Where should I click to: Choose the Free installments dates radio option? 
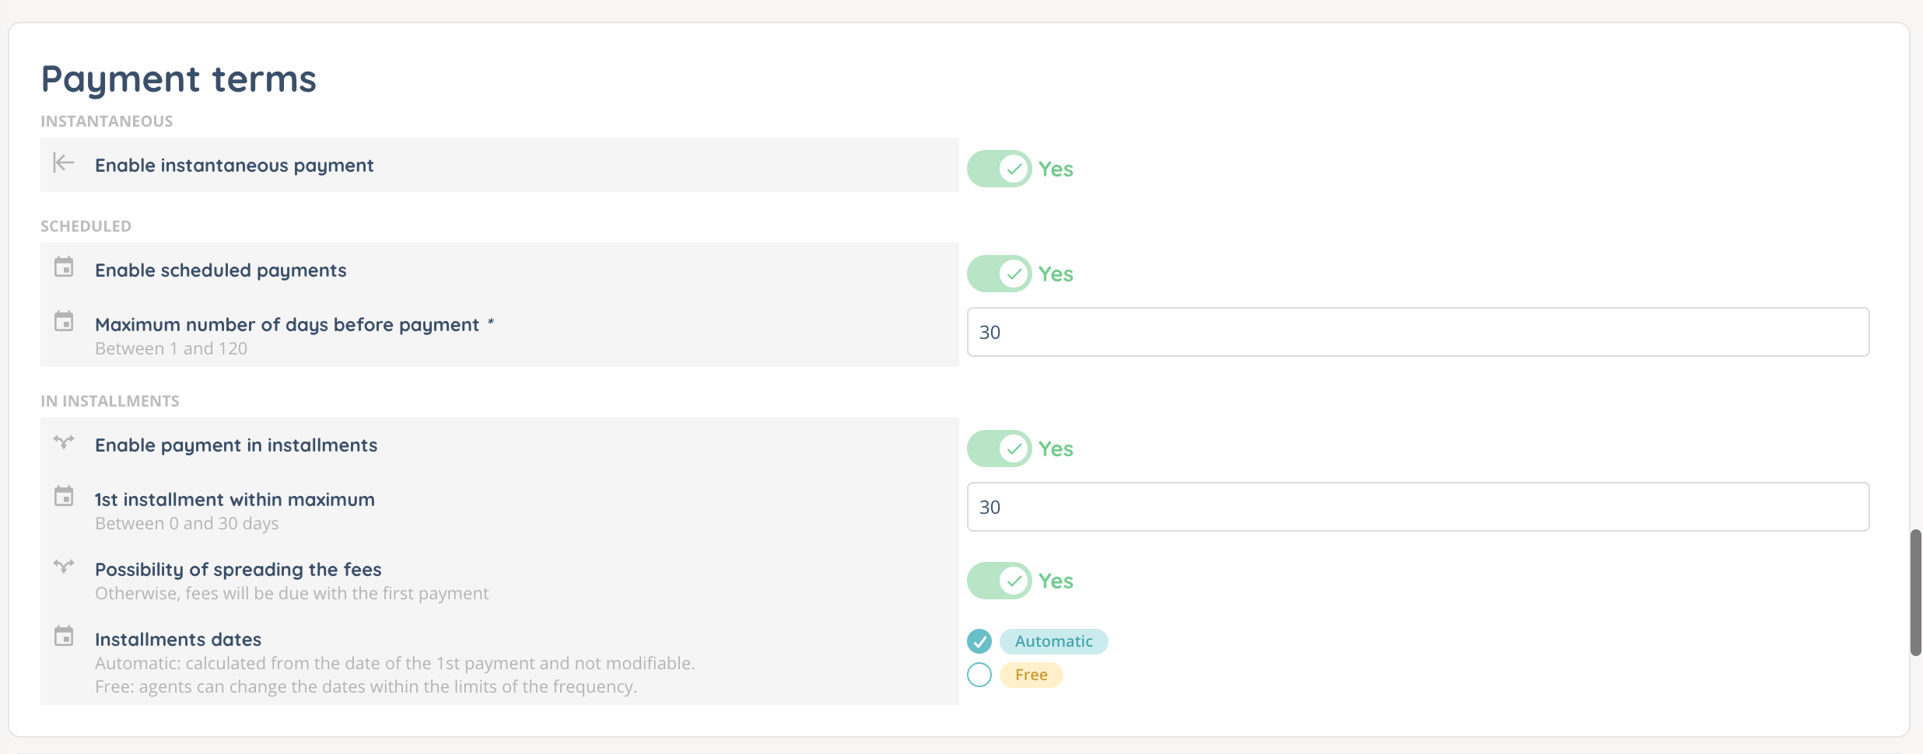(x=979, y=675)
